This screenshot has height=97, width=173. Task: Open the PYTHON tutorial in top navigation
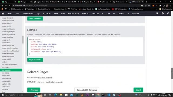coord(47,13)
